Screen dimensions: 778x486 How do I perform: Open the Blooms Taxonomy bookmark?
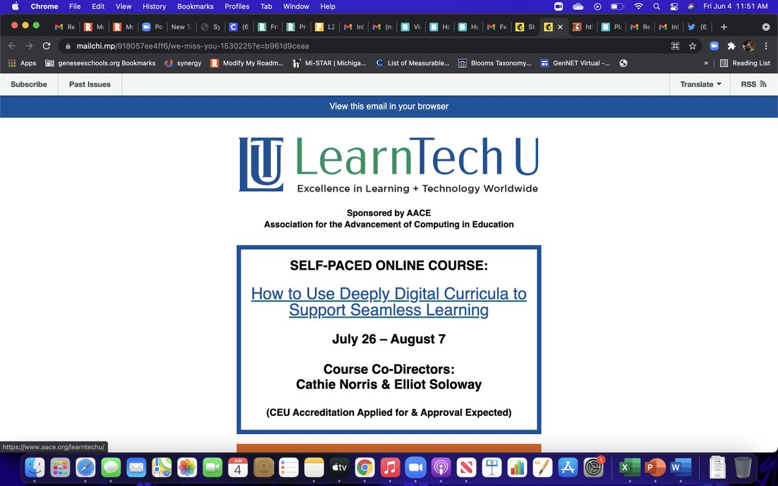(495, 63)
